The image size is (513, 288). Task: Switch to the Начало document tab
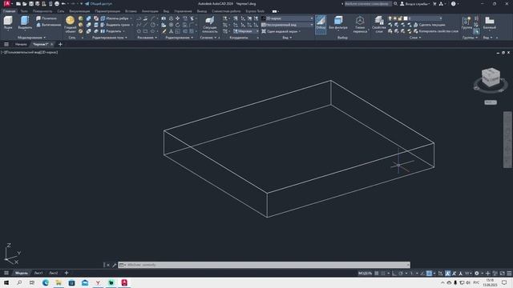pos(21,45)
